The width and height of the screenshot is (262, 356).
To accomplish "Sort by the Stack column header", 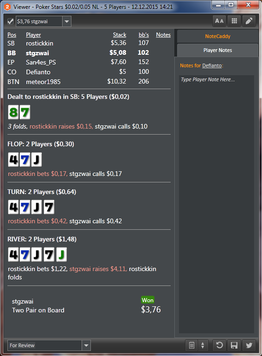I will coord(120,35).
